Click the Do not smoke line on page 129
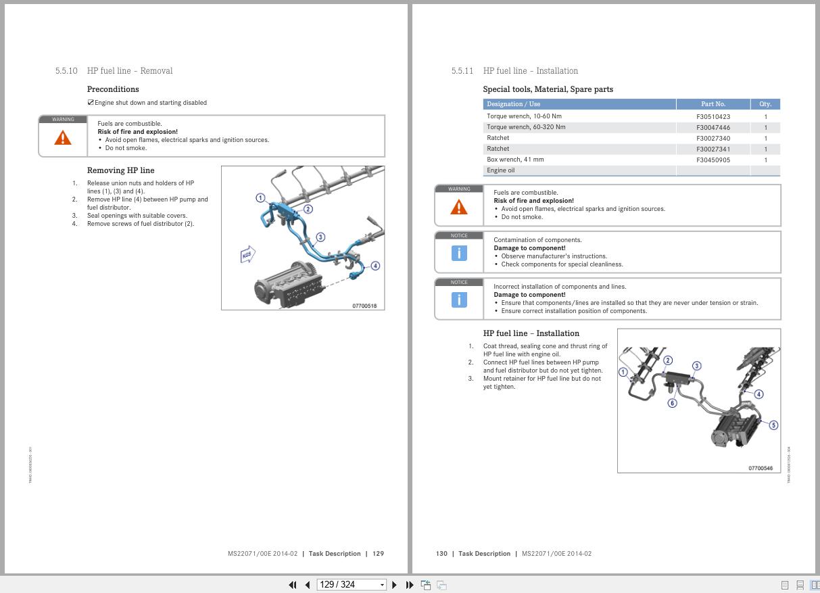Screen dimensions: 820x593 (126, 148)
